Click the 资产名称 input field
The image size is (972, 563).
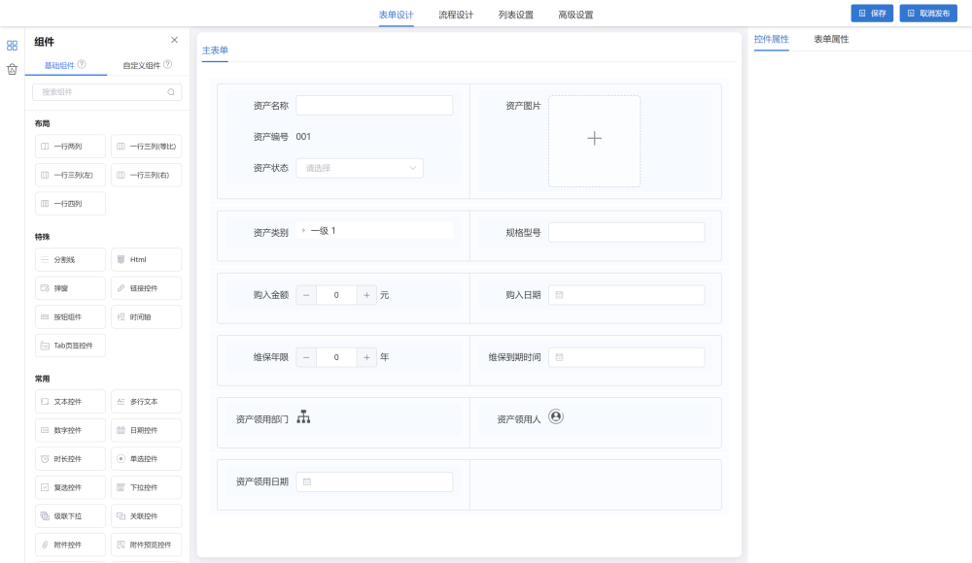374,106
